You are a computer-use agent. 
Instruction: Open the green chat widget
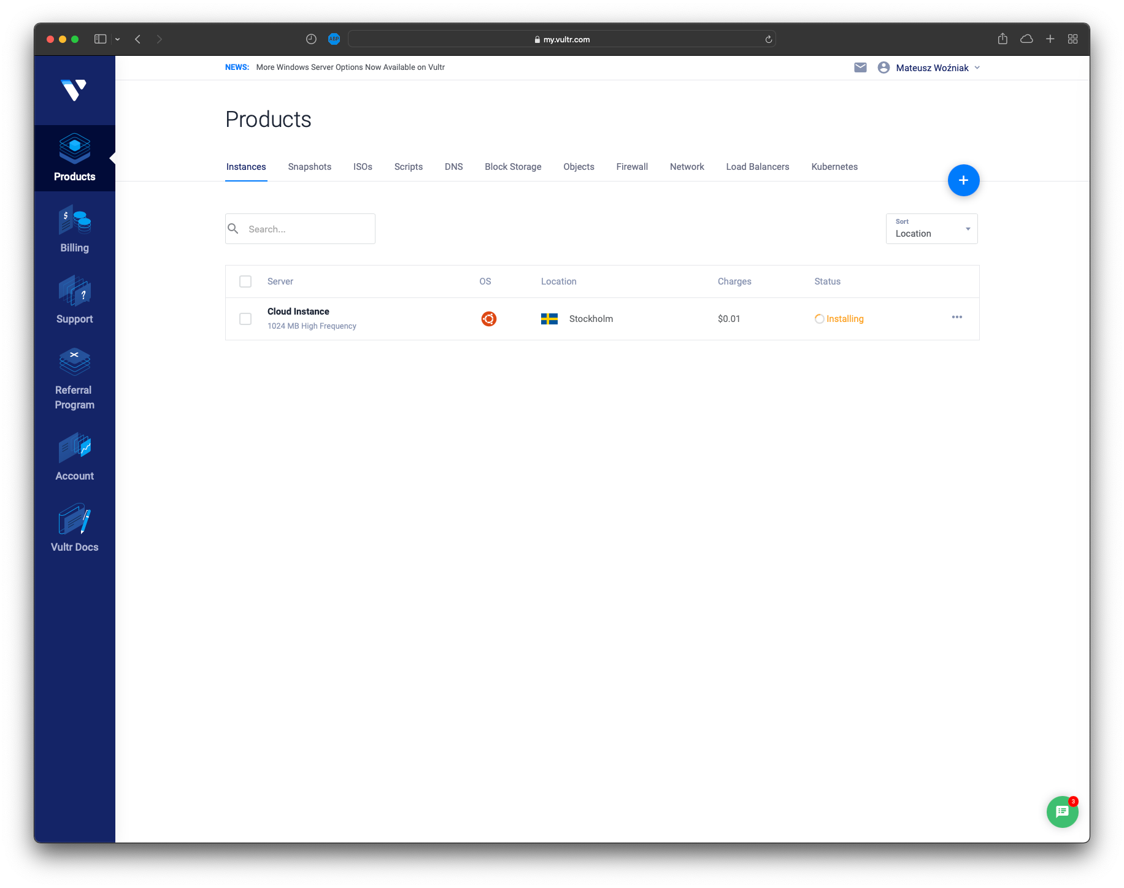click(x=1062, y=811)
